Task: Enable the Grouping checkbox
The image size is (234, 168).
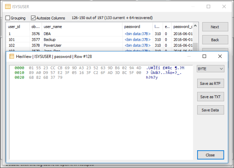Action: coord(8,18)
